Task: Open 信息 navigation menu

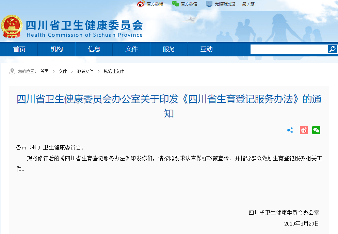Action: pos(94,49)
